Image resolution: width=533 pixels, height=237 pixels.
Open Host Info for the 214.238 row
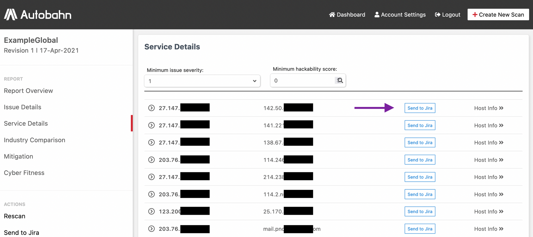[488, 177]
